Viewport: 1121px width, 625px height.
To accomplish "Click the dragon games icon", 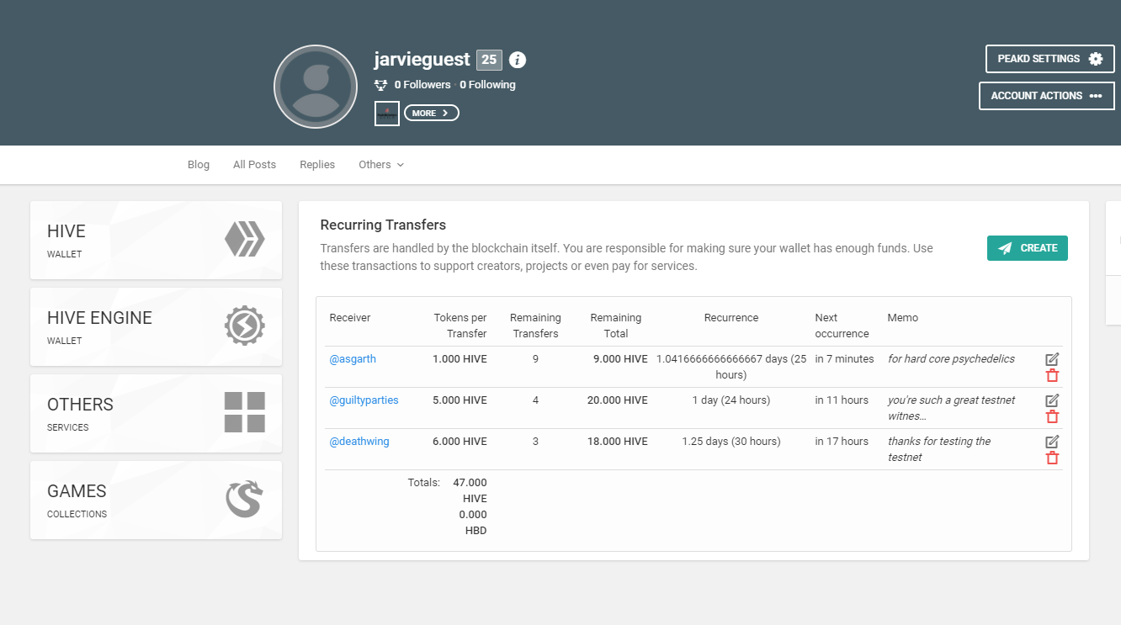I will point(245,499).
